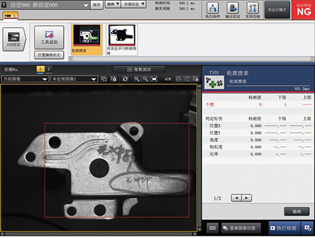Click the 基准图像注册 register reference image button

241,228
